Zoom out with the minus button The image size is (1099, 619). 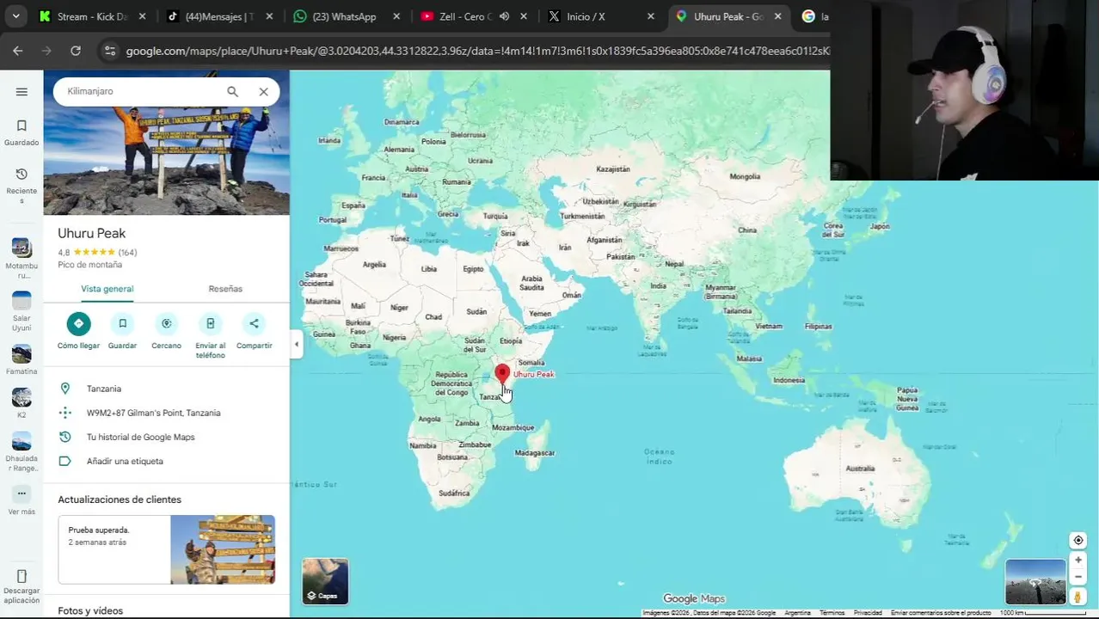(1078, 577)
